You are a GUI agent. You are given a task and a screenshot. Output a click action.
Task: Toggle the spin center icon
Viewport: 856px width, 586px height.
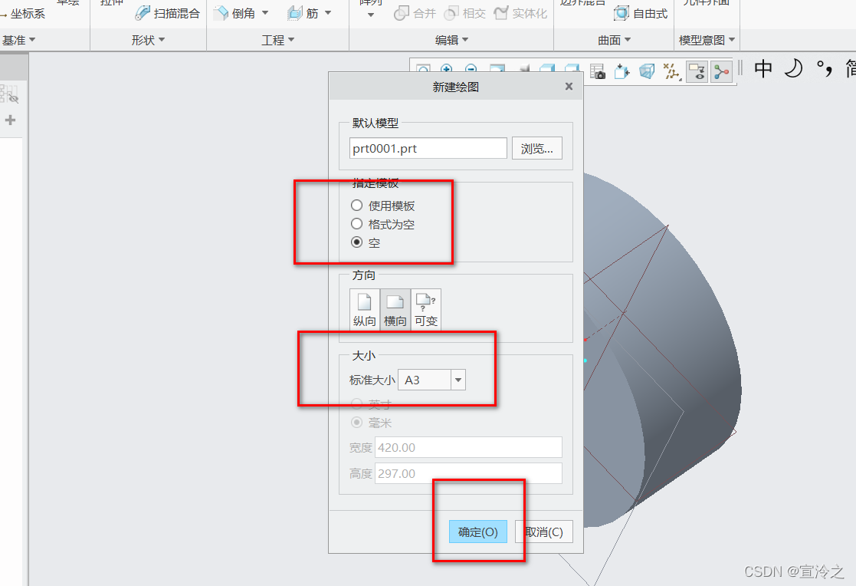pos(721,71)
